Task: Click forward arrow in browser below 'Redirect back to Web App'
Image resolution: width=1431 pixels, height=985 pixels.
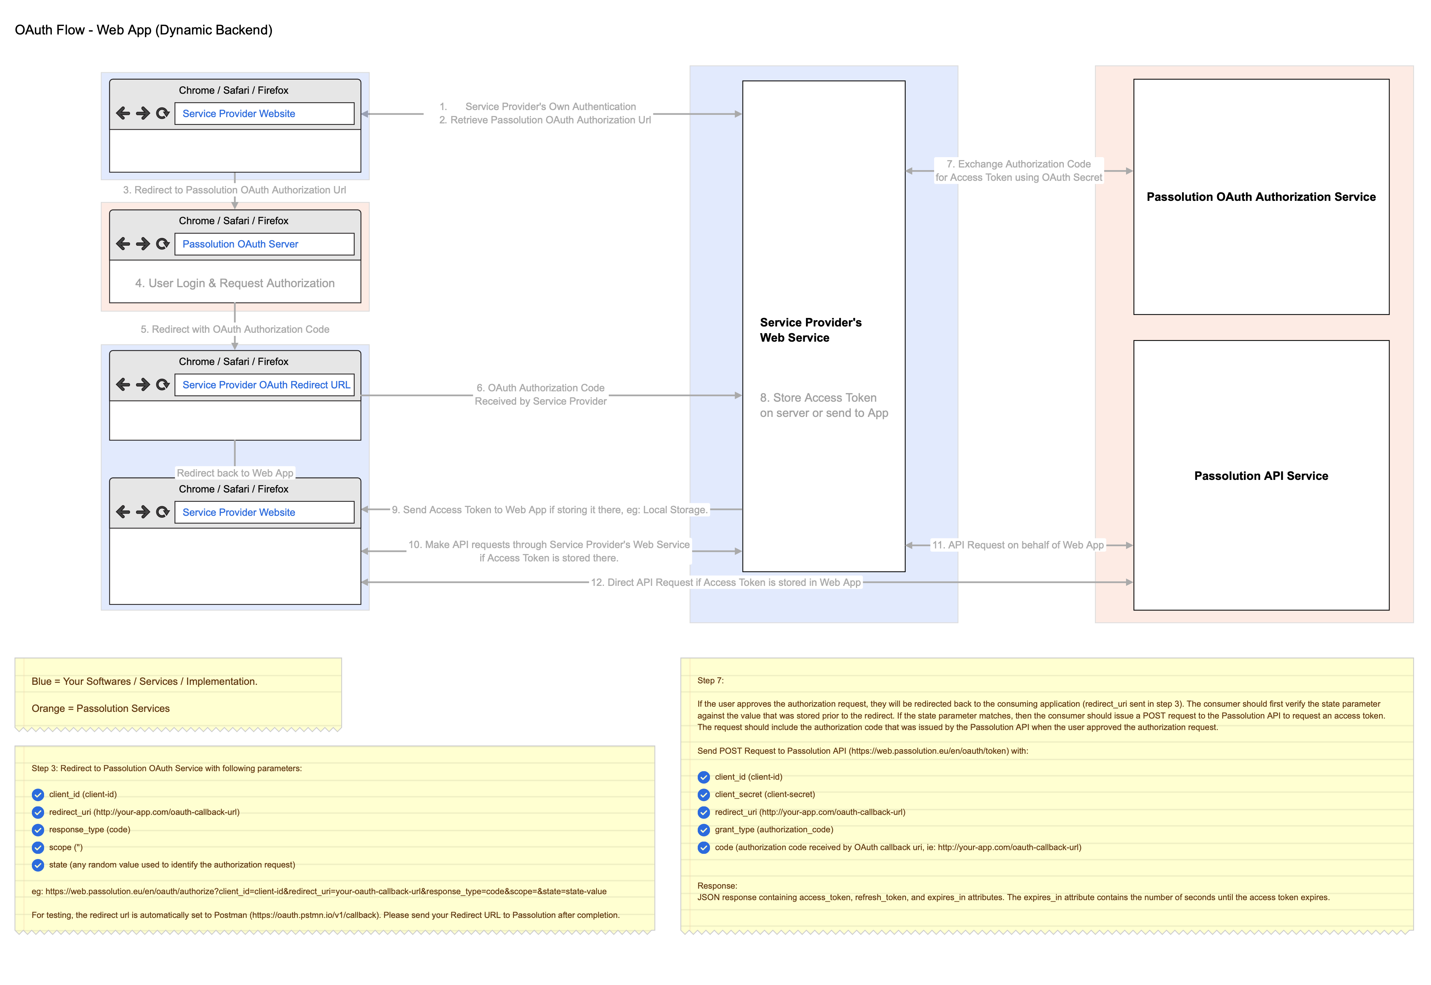Action: pos(143,512)
